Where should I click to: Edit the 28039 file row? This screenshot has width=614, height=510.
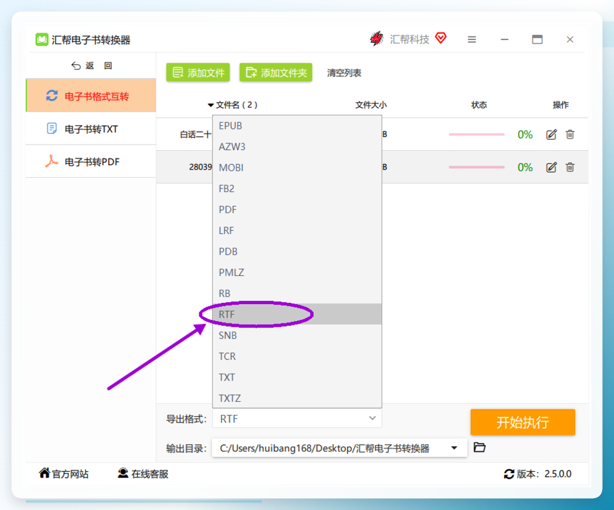(x=551, y=167)
